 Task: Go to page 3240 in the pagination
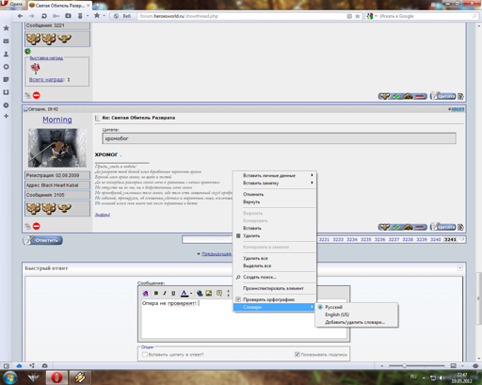point(436,239)
